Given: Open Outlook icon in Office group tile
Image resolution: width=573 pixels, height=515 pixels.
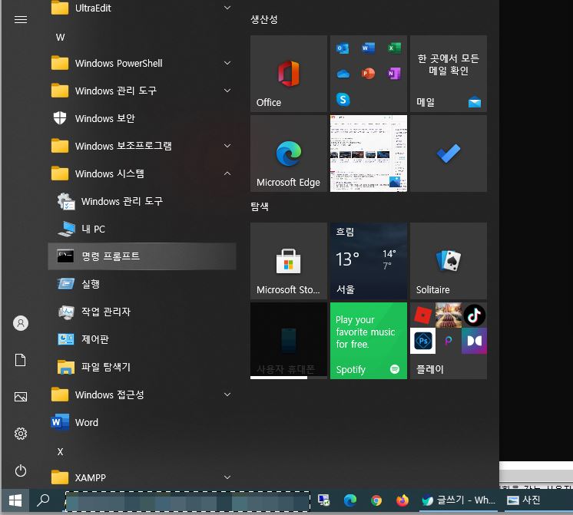Looking at the screenshot, I should 343,48.
